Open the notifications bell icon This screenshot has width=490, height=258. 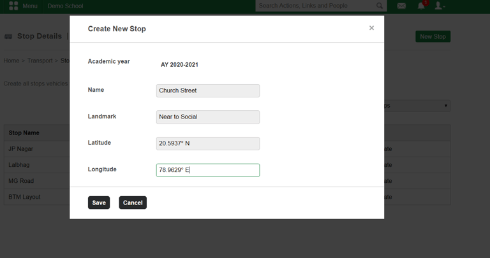pos(421,6)
